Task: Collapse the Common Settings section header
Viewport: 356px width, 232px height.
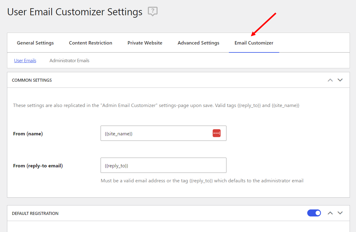Action: coord(32,80)
